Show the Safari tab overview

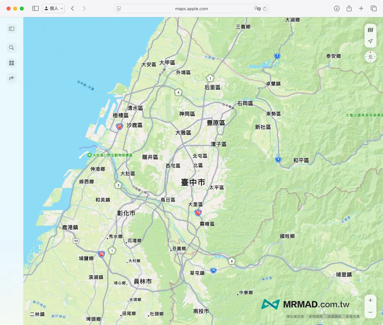tap(373, 8)
